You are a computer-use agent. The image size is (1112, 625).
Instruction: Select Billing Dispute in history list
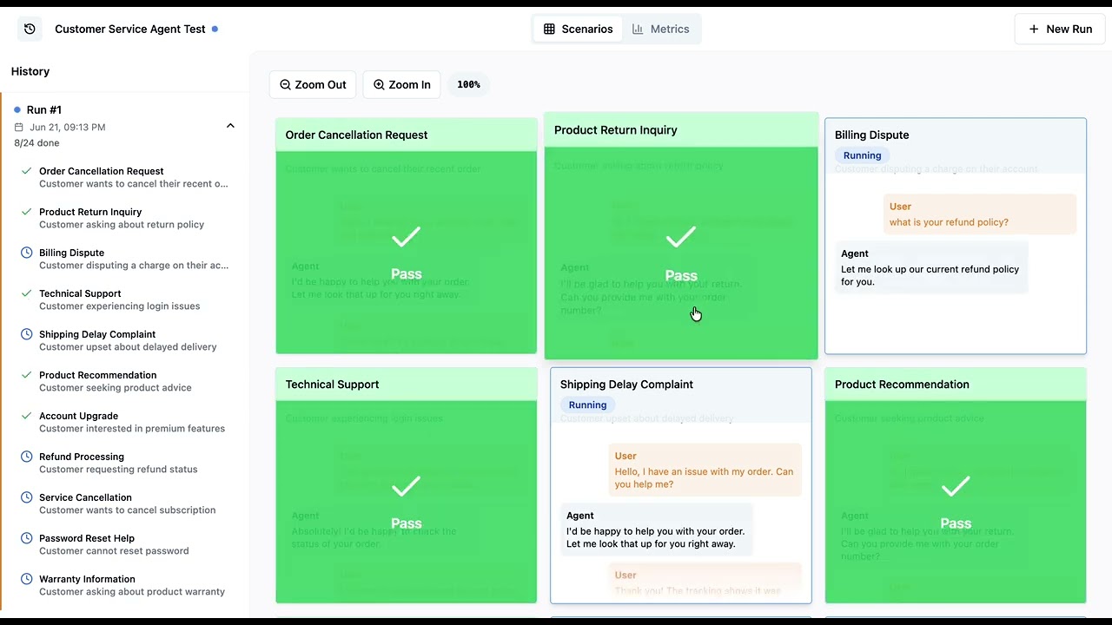click(125, 259)
